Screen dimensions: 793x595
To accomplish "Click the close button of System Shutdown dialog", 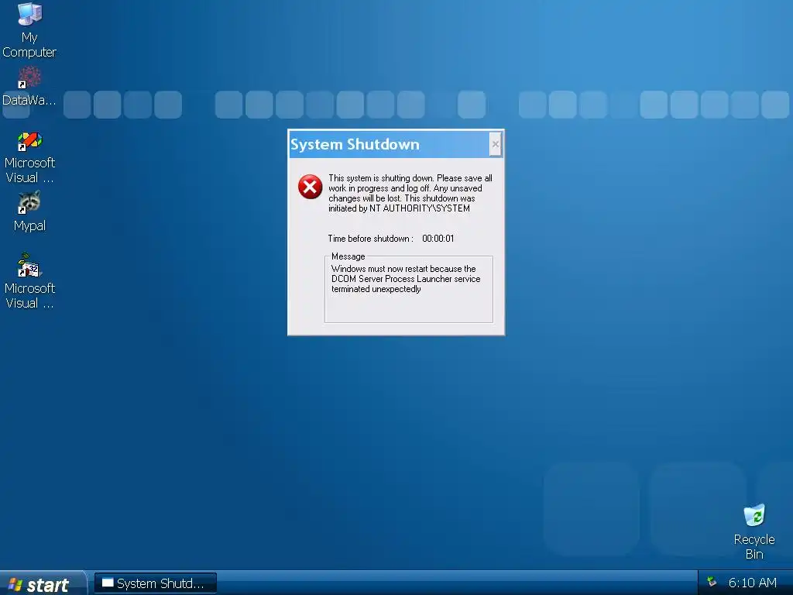I will (x=495, y=144).
